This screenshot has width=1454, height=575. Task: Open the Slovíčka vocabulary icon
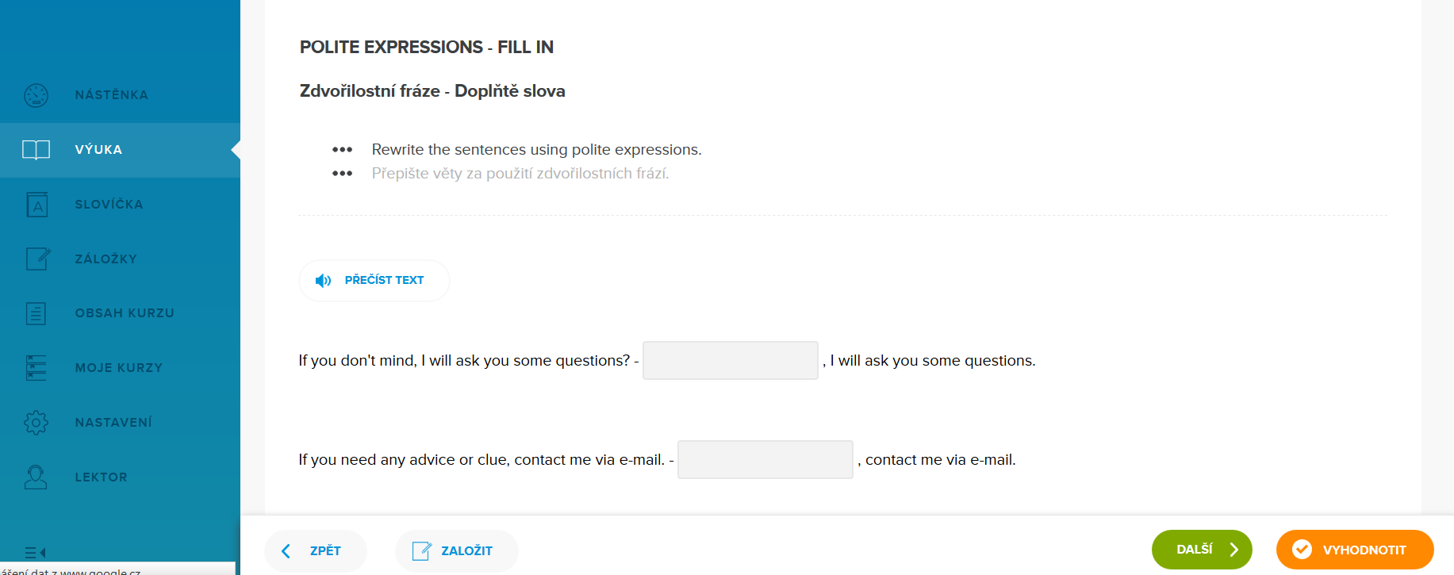point(36,205)
